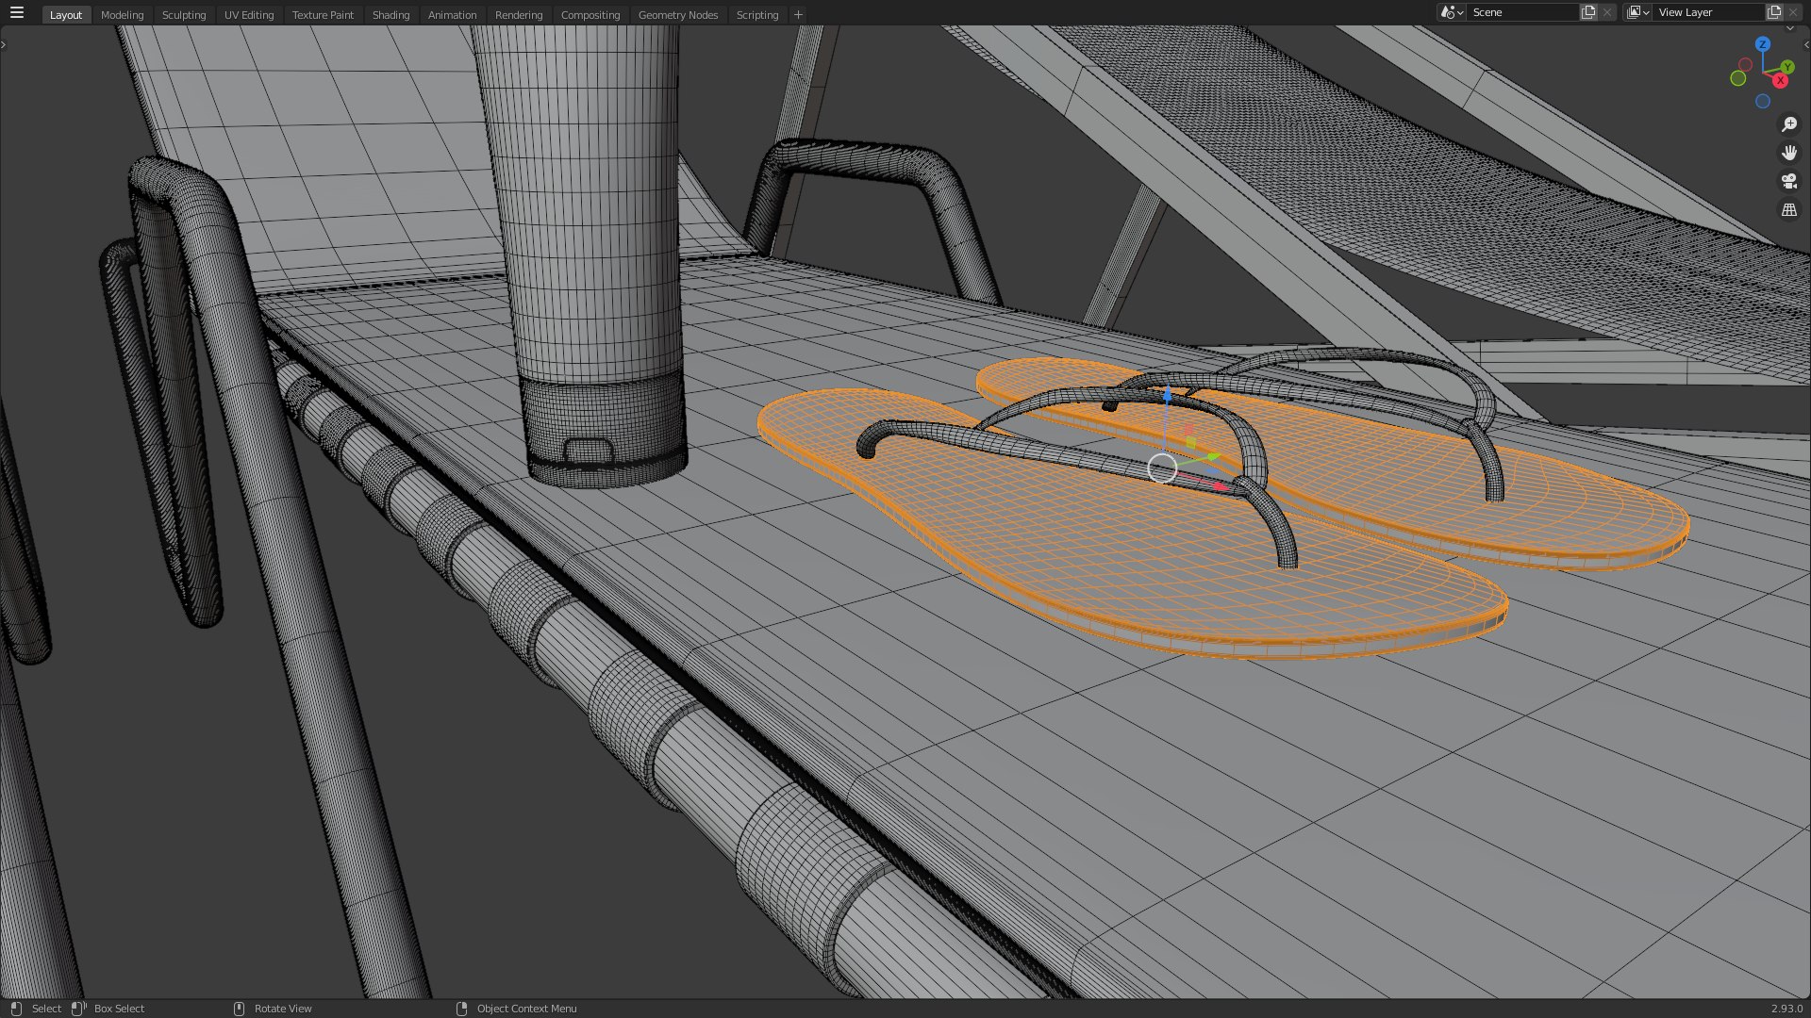
Task: Switch to the Modeling workspace tab
Action: pos(122,15)
